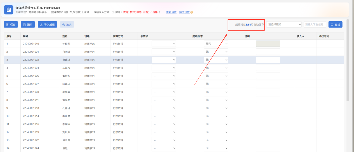Click the vertical scrollbar on the right
Viewport: 354px width, 152px height.
(348, 60)
